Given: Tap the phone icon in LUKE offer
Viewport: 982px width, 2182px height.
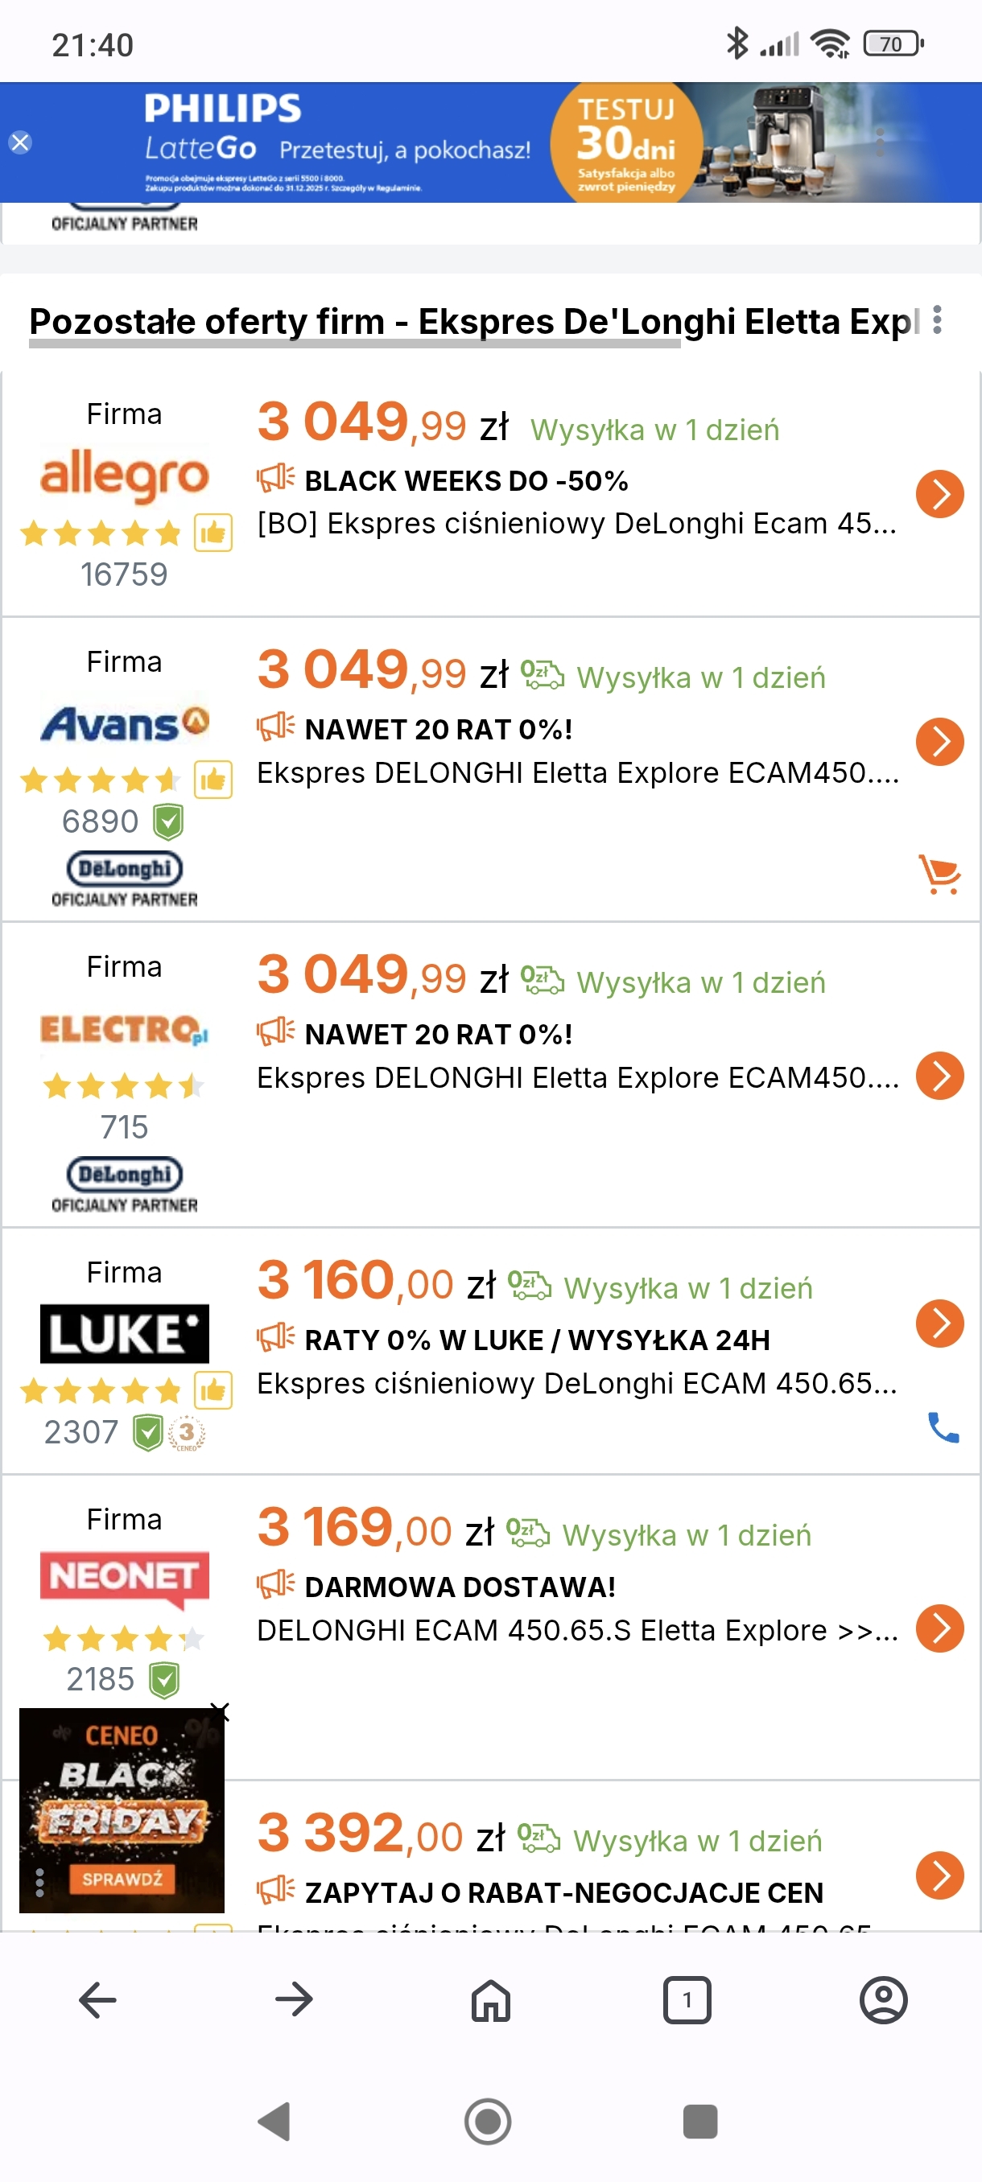Looking at the screenshot, I should coord(943,1427).
